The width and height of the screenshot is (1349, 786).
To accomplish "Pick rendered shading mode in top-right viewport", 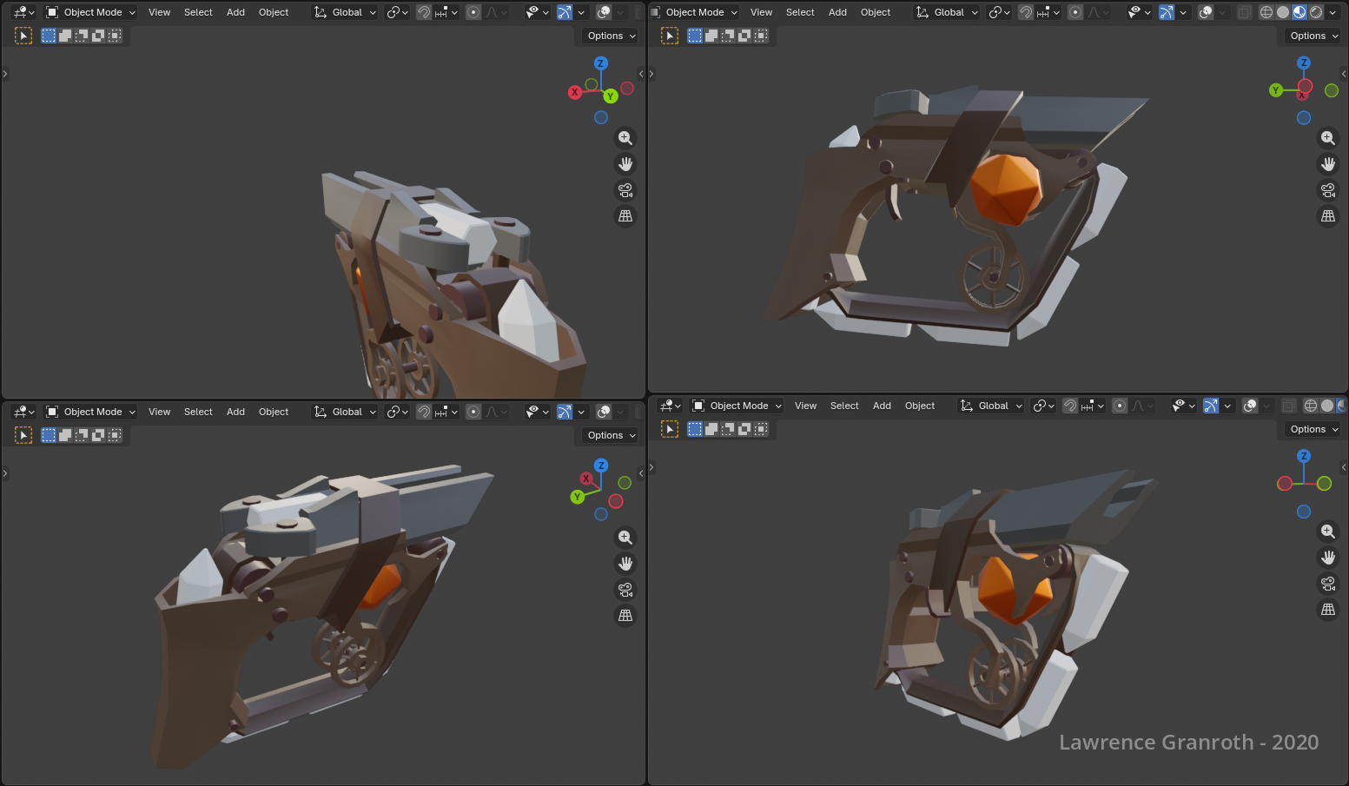I will [x=1316, y=12].
